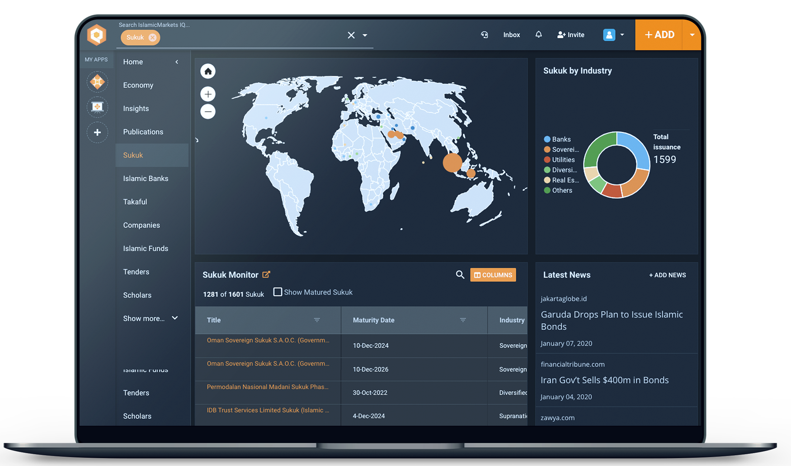Open Sukuk Monitor external link icon
The width and height of the screenshot is (791, 466).
click(266, 275)
